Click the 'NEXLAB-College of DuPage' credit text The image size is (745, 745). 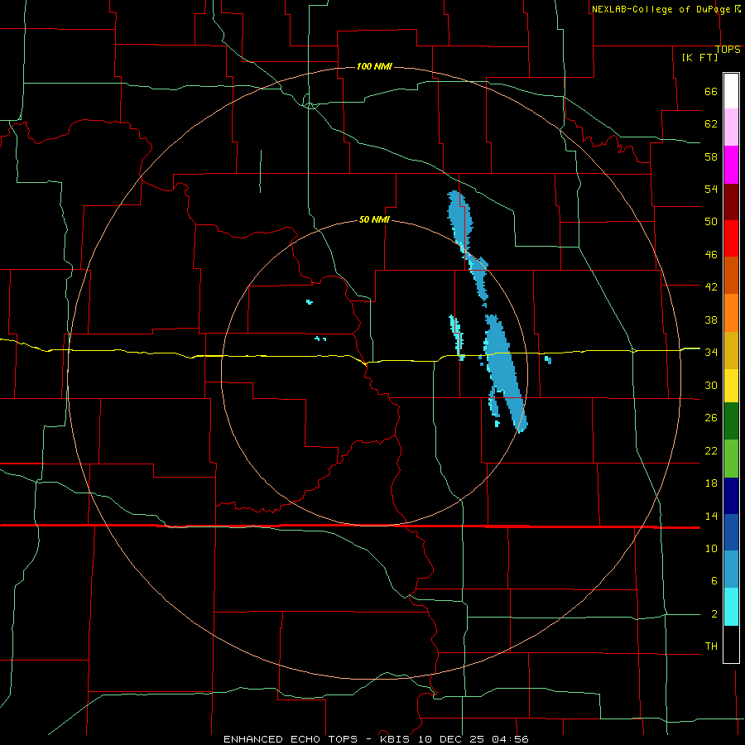661,9
